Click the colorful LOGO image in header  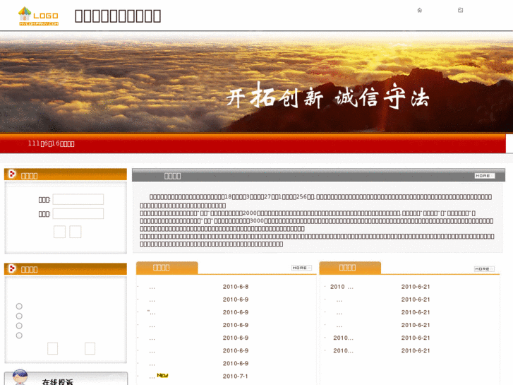point(39,16)
